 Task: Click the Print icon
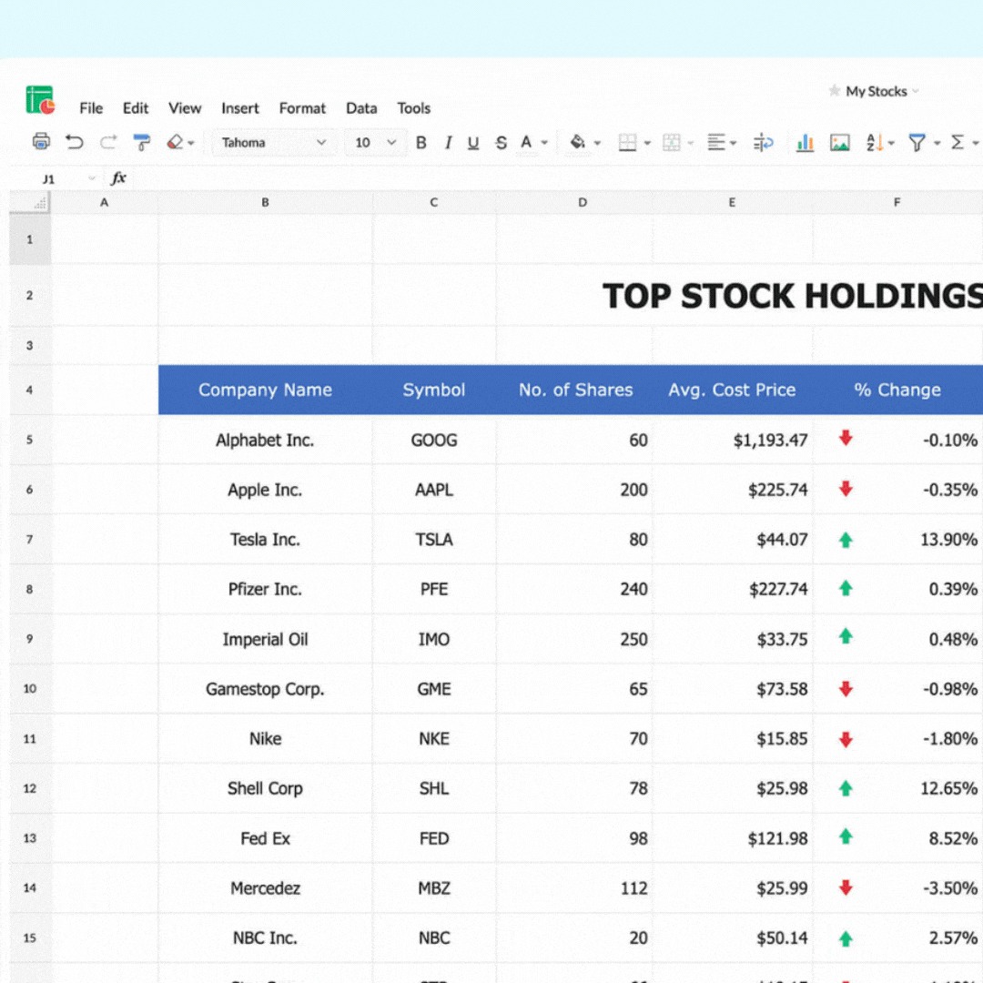click(41, 142)
